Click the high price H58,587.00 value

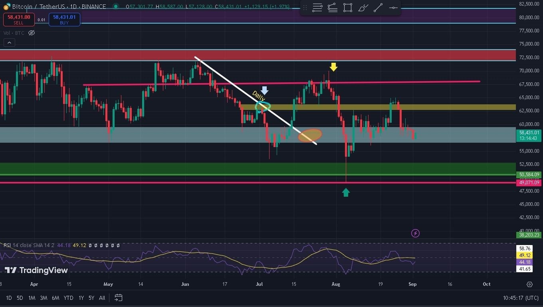coord(170,6)
